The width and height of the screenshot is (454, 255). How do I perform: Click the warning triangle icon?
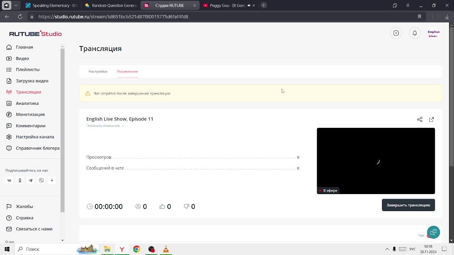click(88, 93)
